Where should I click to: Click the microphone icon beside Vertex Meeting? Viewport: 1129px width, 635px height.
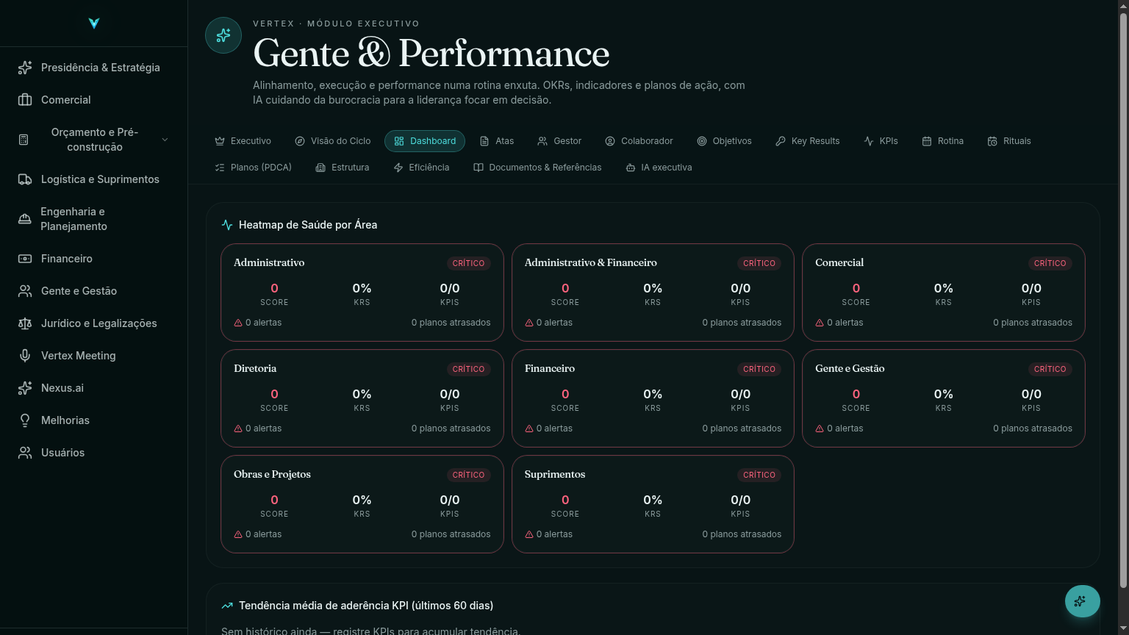pos(25,356)
